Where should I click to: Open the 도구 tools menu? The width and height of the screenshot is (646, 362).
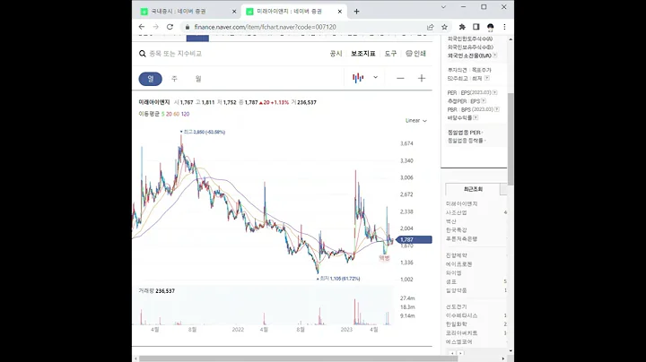pos(390,54)
